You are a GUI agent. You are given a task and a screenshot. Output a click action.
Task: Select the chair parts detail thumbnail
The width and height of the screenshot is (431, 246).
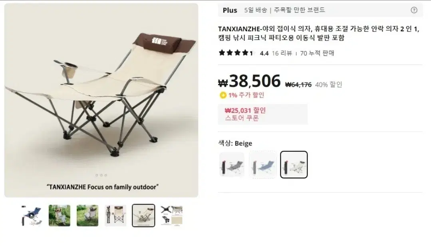(172, 216)
